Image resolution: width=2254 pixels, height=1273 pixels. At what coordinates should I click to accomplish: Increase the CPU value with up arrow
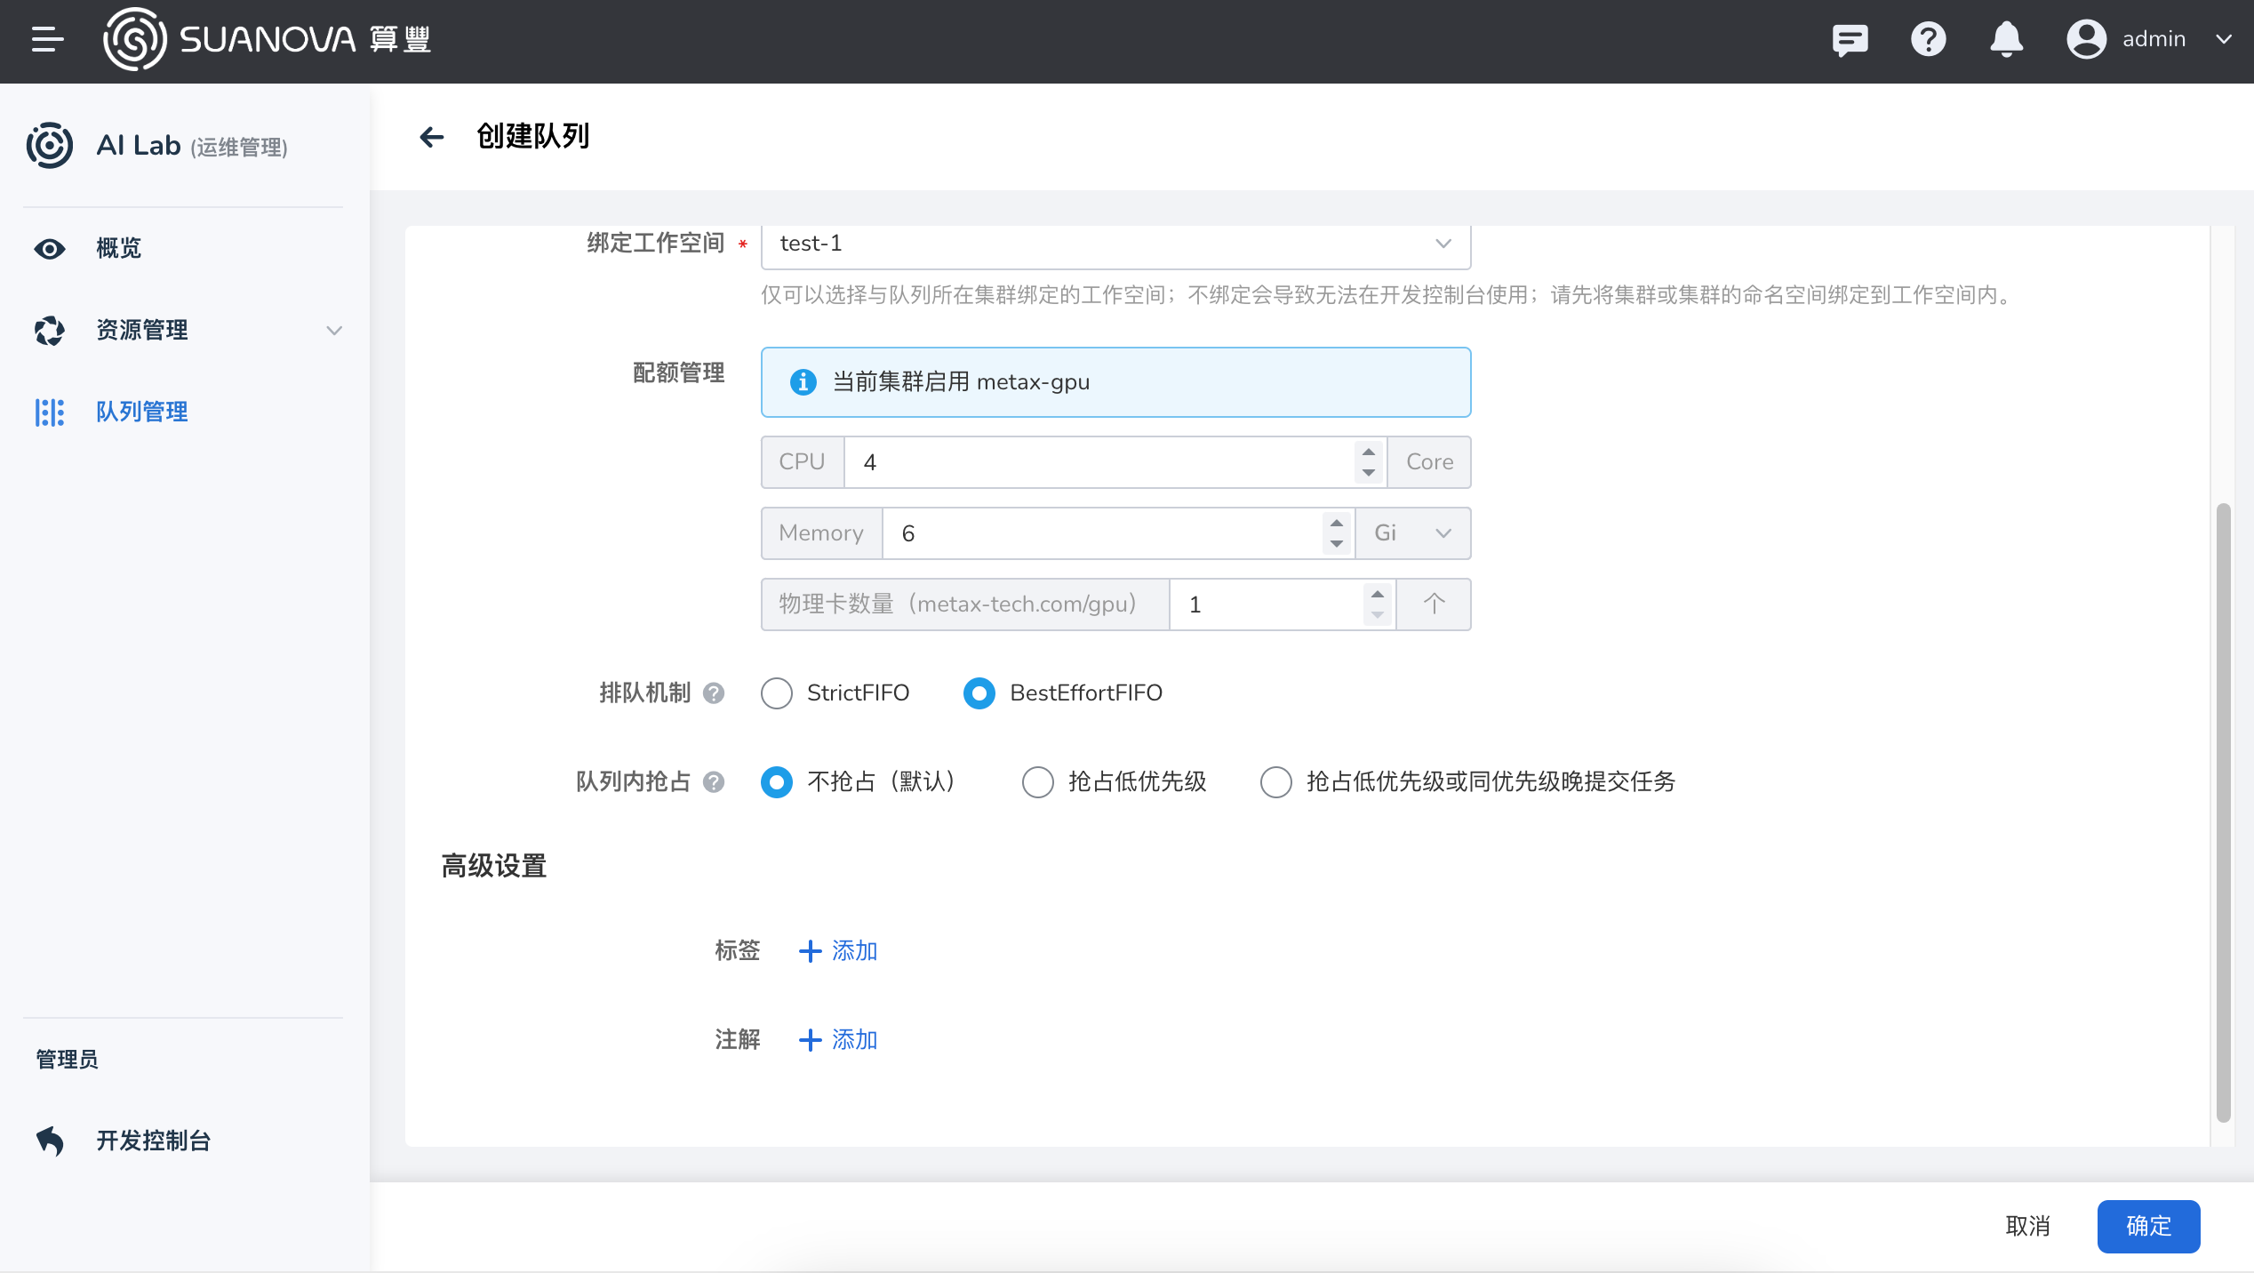point(1369,452)
